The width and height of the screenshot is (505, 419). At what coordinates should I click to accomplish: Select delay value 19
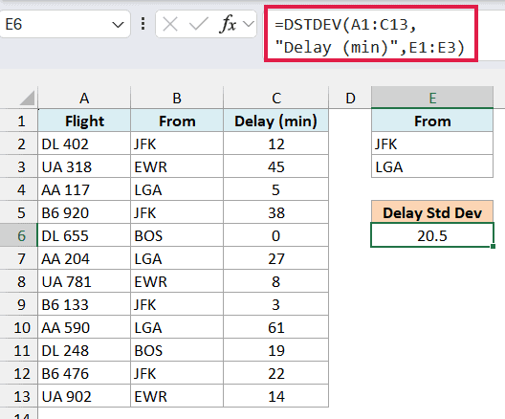[x=276, y=350]
